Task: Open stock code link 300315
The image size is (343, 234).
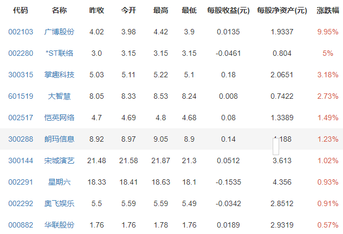Action: point(20,75)
